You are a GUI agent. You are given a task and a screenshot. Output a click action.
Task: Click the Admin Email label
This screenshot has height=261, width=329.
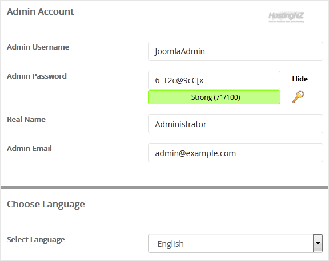coord(29,148)
